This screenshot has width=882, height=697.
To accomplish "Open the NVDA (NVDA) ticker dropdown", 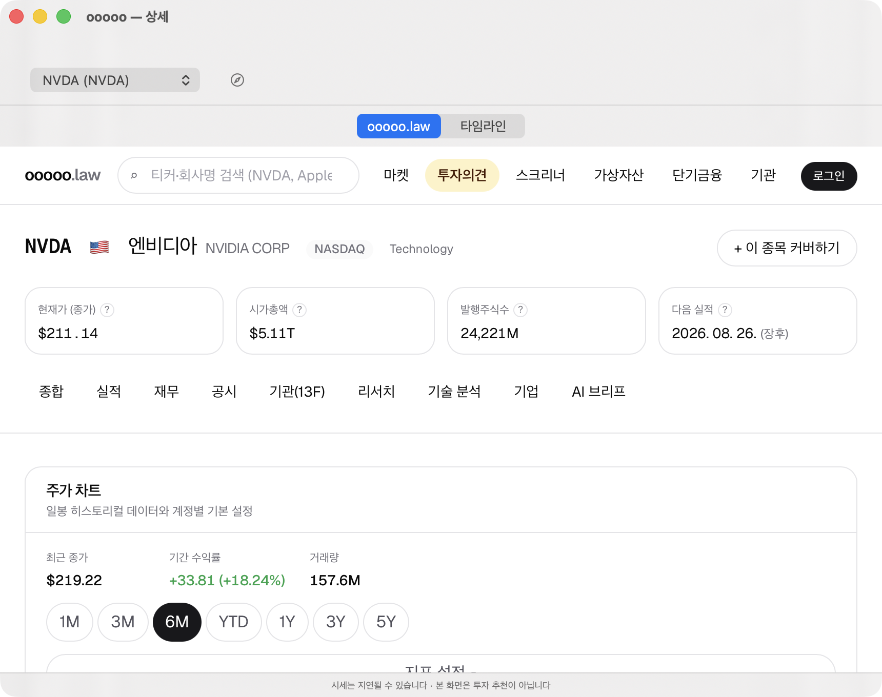I will (115, 80).
